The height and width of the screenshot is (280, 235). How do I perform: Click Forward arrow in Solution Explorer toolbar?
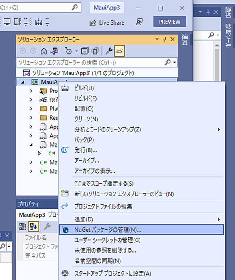click(33, 51)
